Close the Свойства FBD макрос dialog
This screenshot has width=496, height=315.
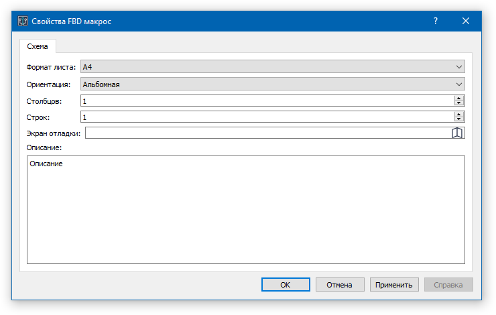point(466,21)
